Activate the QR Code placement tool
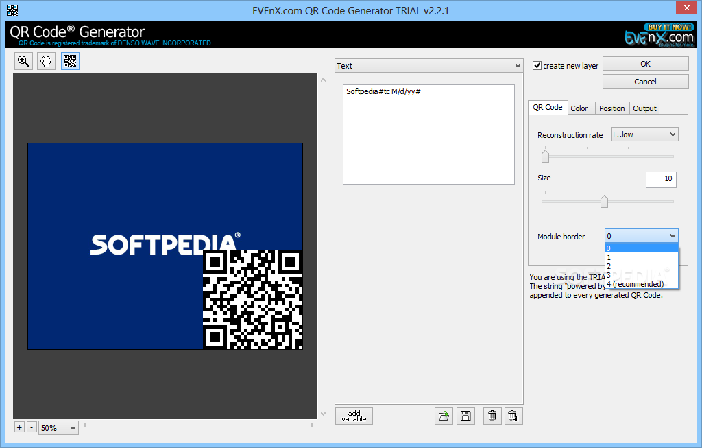Viewport: 702px width, 448px height. point(69,61)
